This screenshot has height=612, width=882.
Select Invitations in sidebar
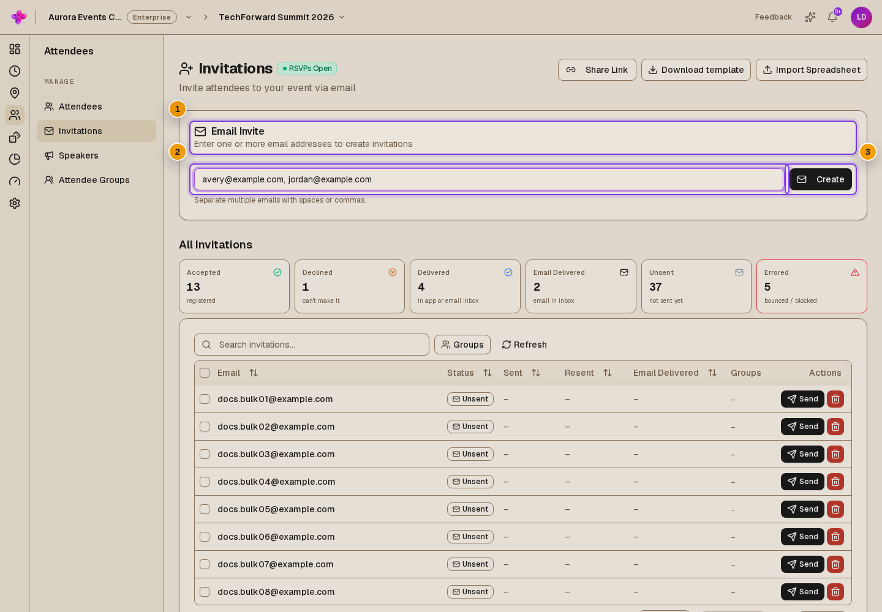96,131
